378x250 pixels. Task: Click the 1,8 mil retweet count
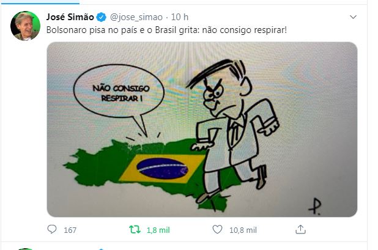pos(158,230)
